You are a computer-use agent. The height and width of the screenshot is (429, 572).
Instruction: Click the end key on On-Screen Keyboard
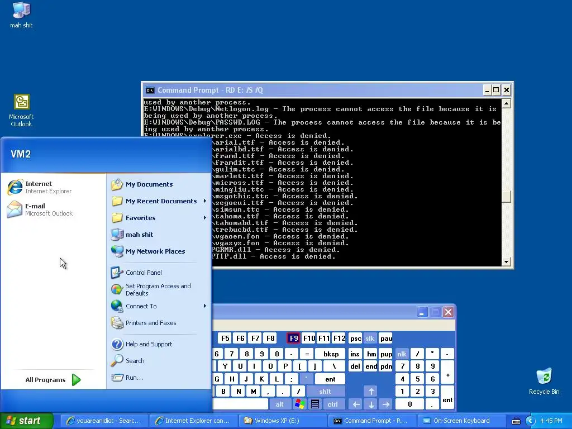(x=371, y=366)
